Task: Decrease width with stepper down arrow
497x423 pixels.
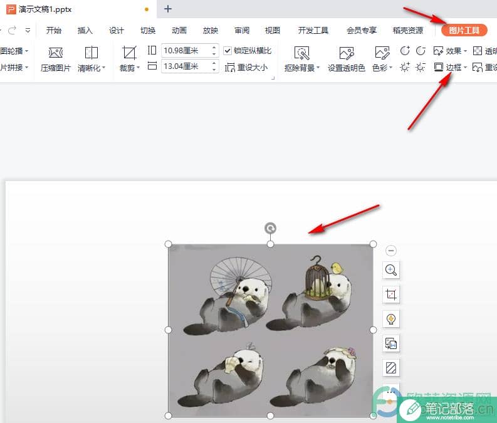Action: pos(214,70)
